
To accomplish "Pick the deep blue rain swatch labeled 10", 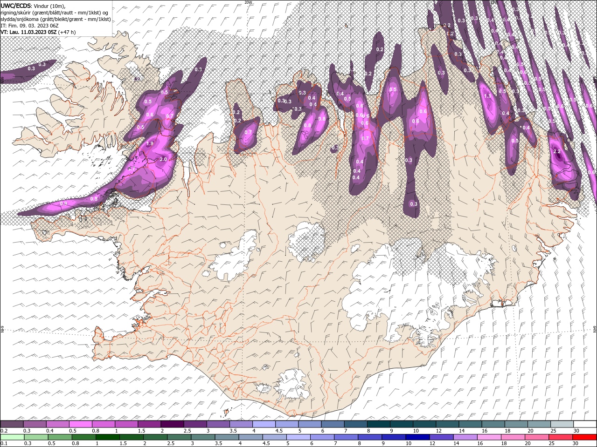I will pos(417,437).
